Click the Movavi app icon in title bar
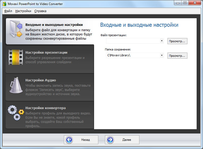 point(4,4)
